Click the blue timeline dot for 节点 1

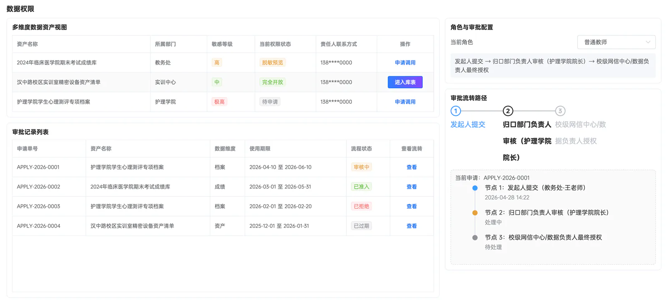[x=475, y=188]
